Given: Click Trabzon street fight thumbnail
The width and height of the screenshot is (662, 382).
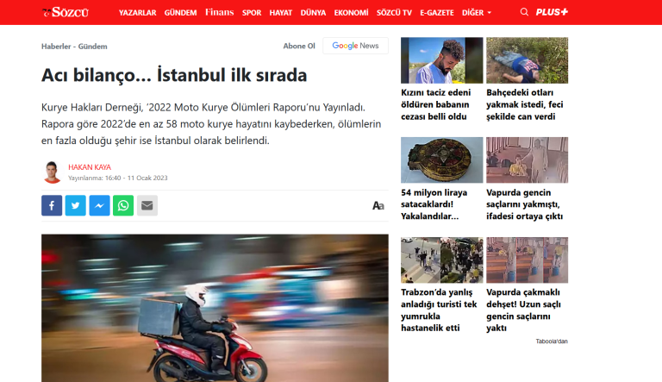Looking at the screenshot, I should (x=441, y=260).
